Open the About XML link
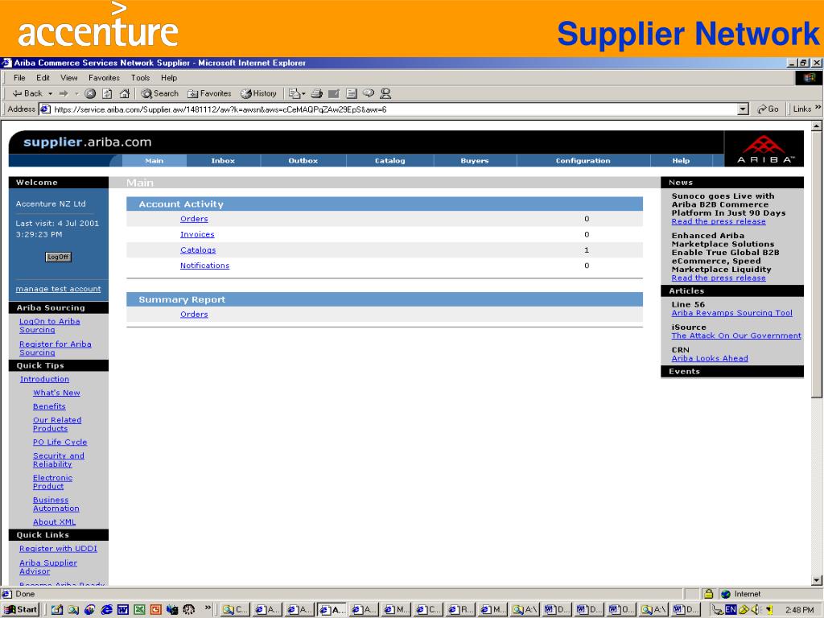This screenshot has height=618, width=824. click(x=54, y=521)
